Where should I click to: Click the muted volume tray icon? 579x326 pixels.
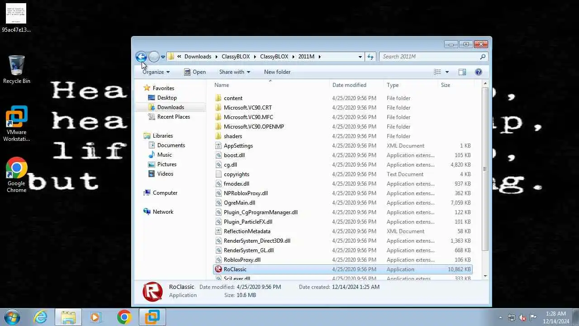pos(522,317)
